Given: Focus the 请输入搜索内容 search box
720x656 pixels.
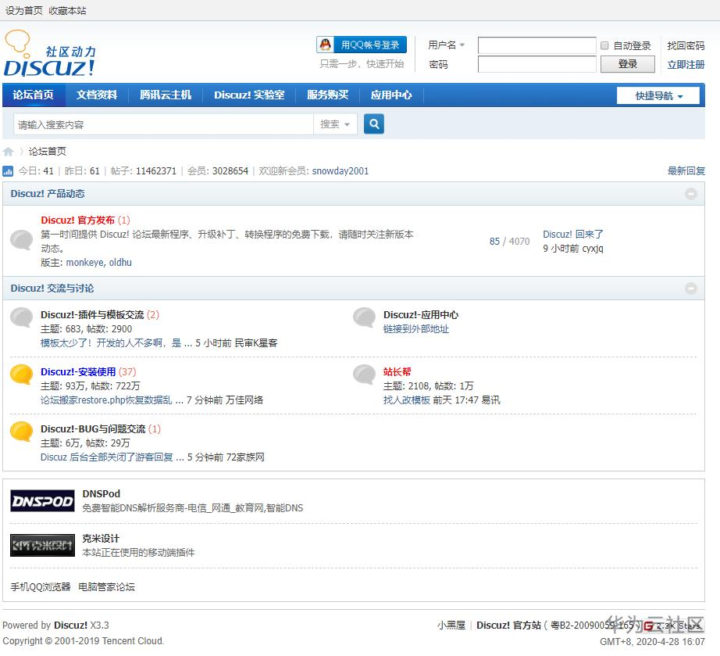Looking at the screenshot, I should tap(163, 124).
